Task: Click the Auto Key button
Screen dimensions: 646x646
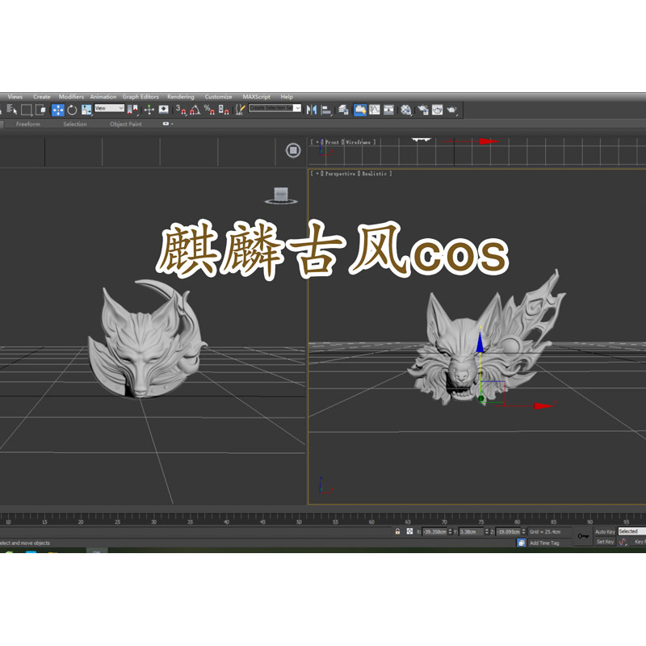Action: pyautogui.click(x=605, y=532)
